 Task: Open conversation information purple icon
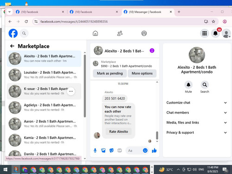click(x=152, y=51)
